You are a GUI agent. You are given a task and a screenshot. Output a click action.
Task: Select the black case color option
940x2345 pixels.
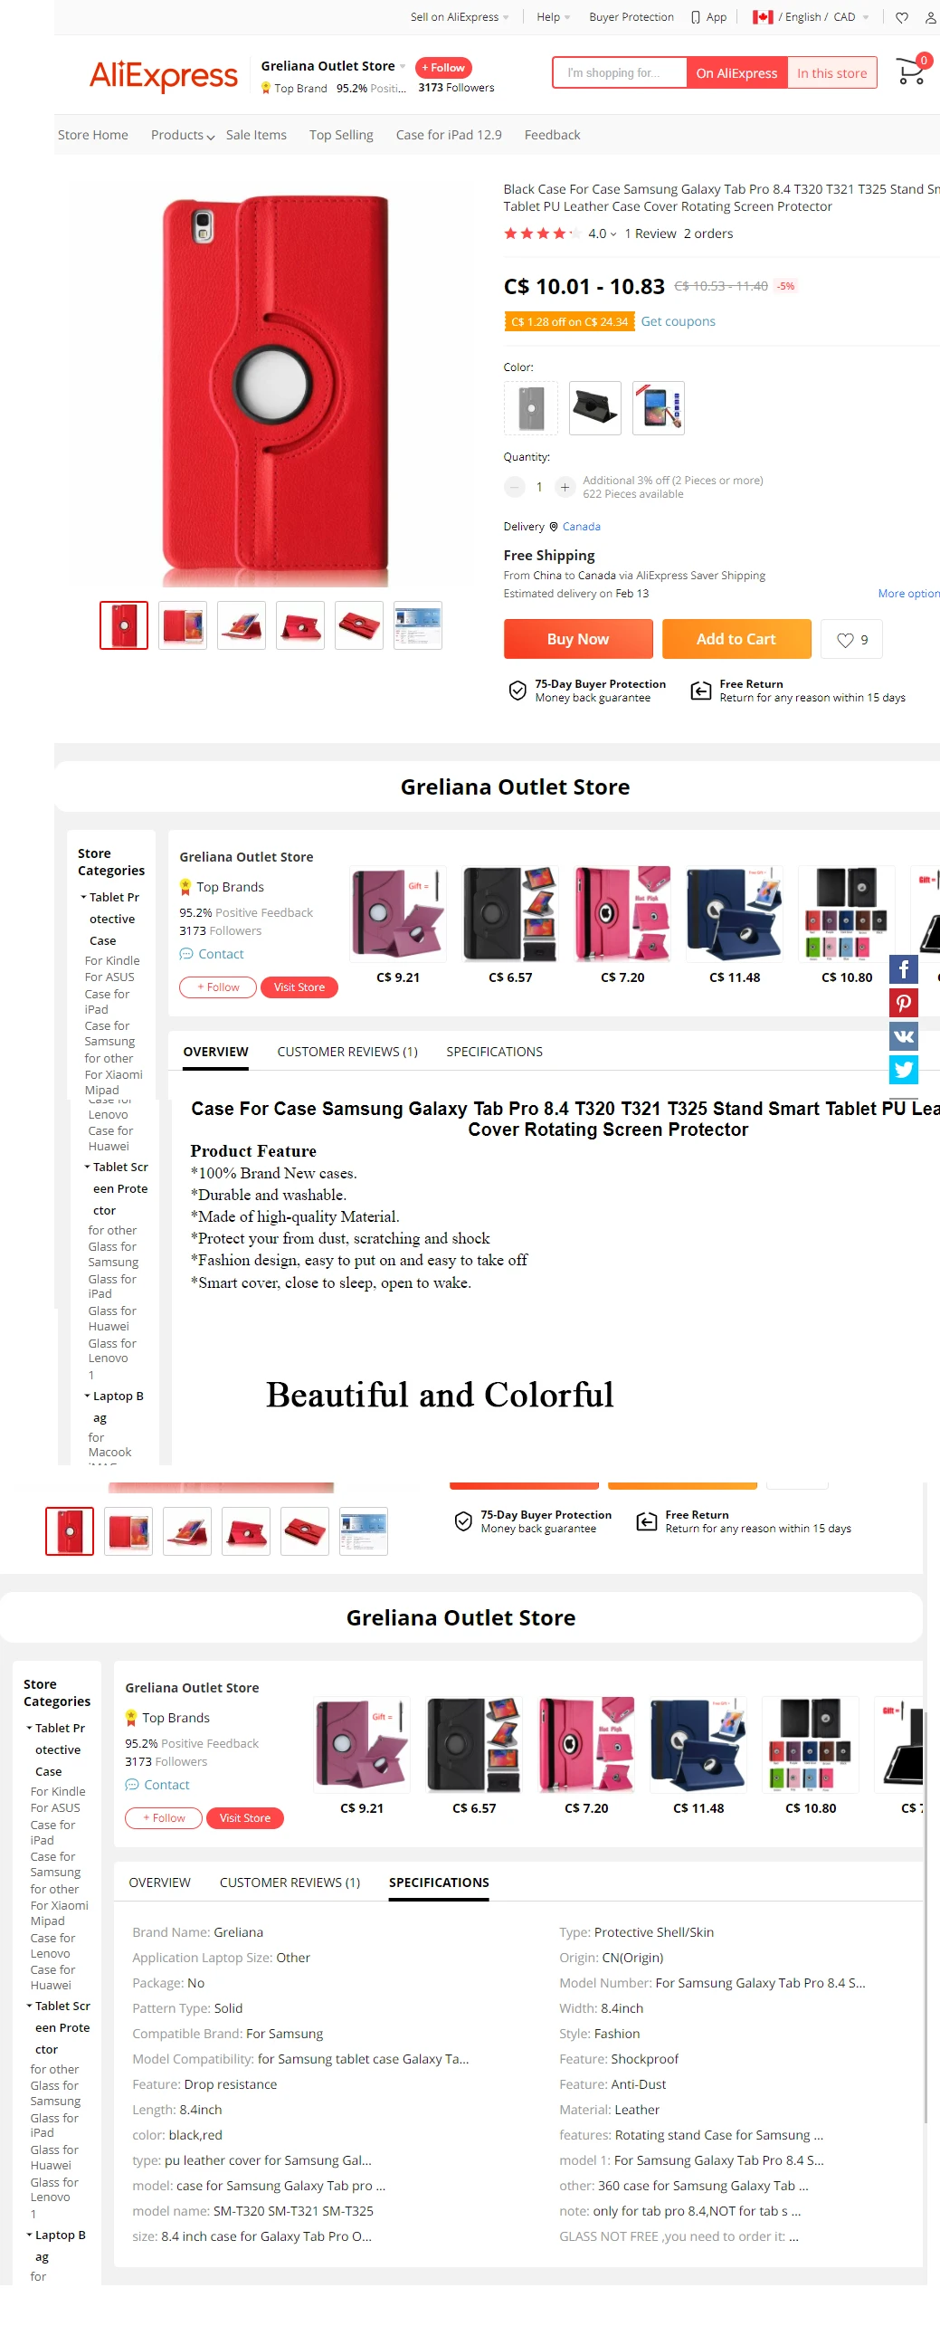pos(595,408)
